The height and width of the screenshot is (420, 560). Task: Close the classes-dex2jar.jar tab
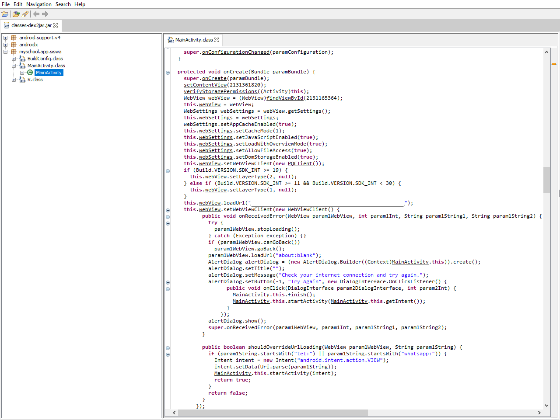pos(56,25)
